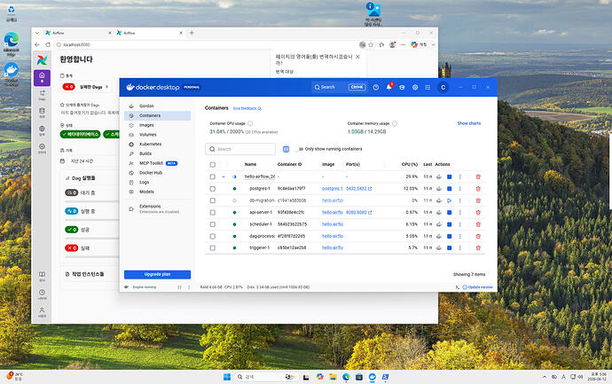
Task: Focus the containers Search field
Action: [x=240, y=149]
